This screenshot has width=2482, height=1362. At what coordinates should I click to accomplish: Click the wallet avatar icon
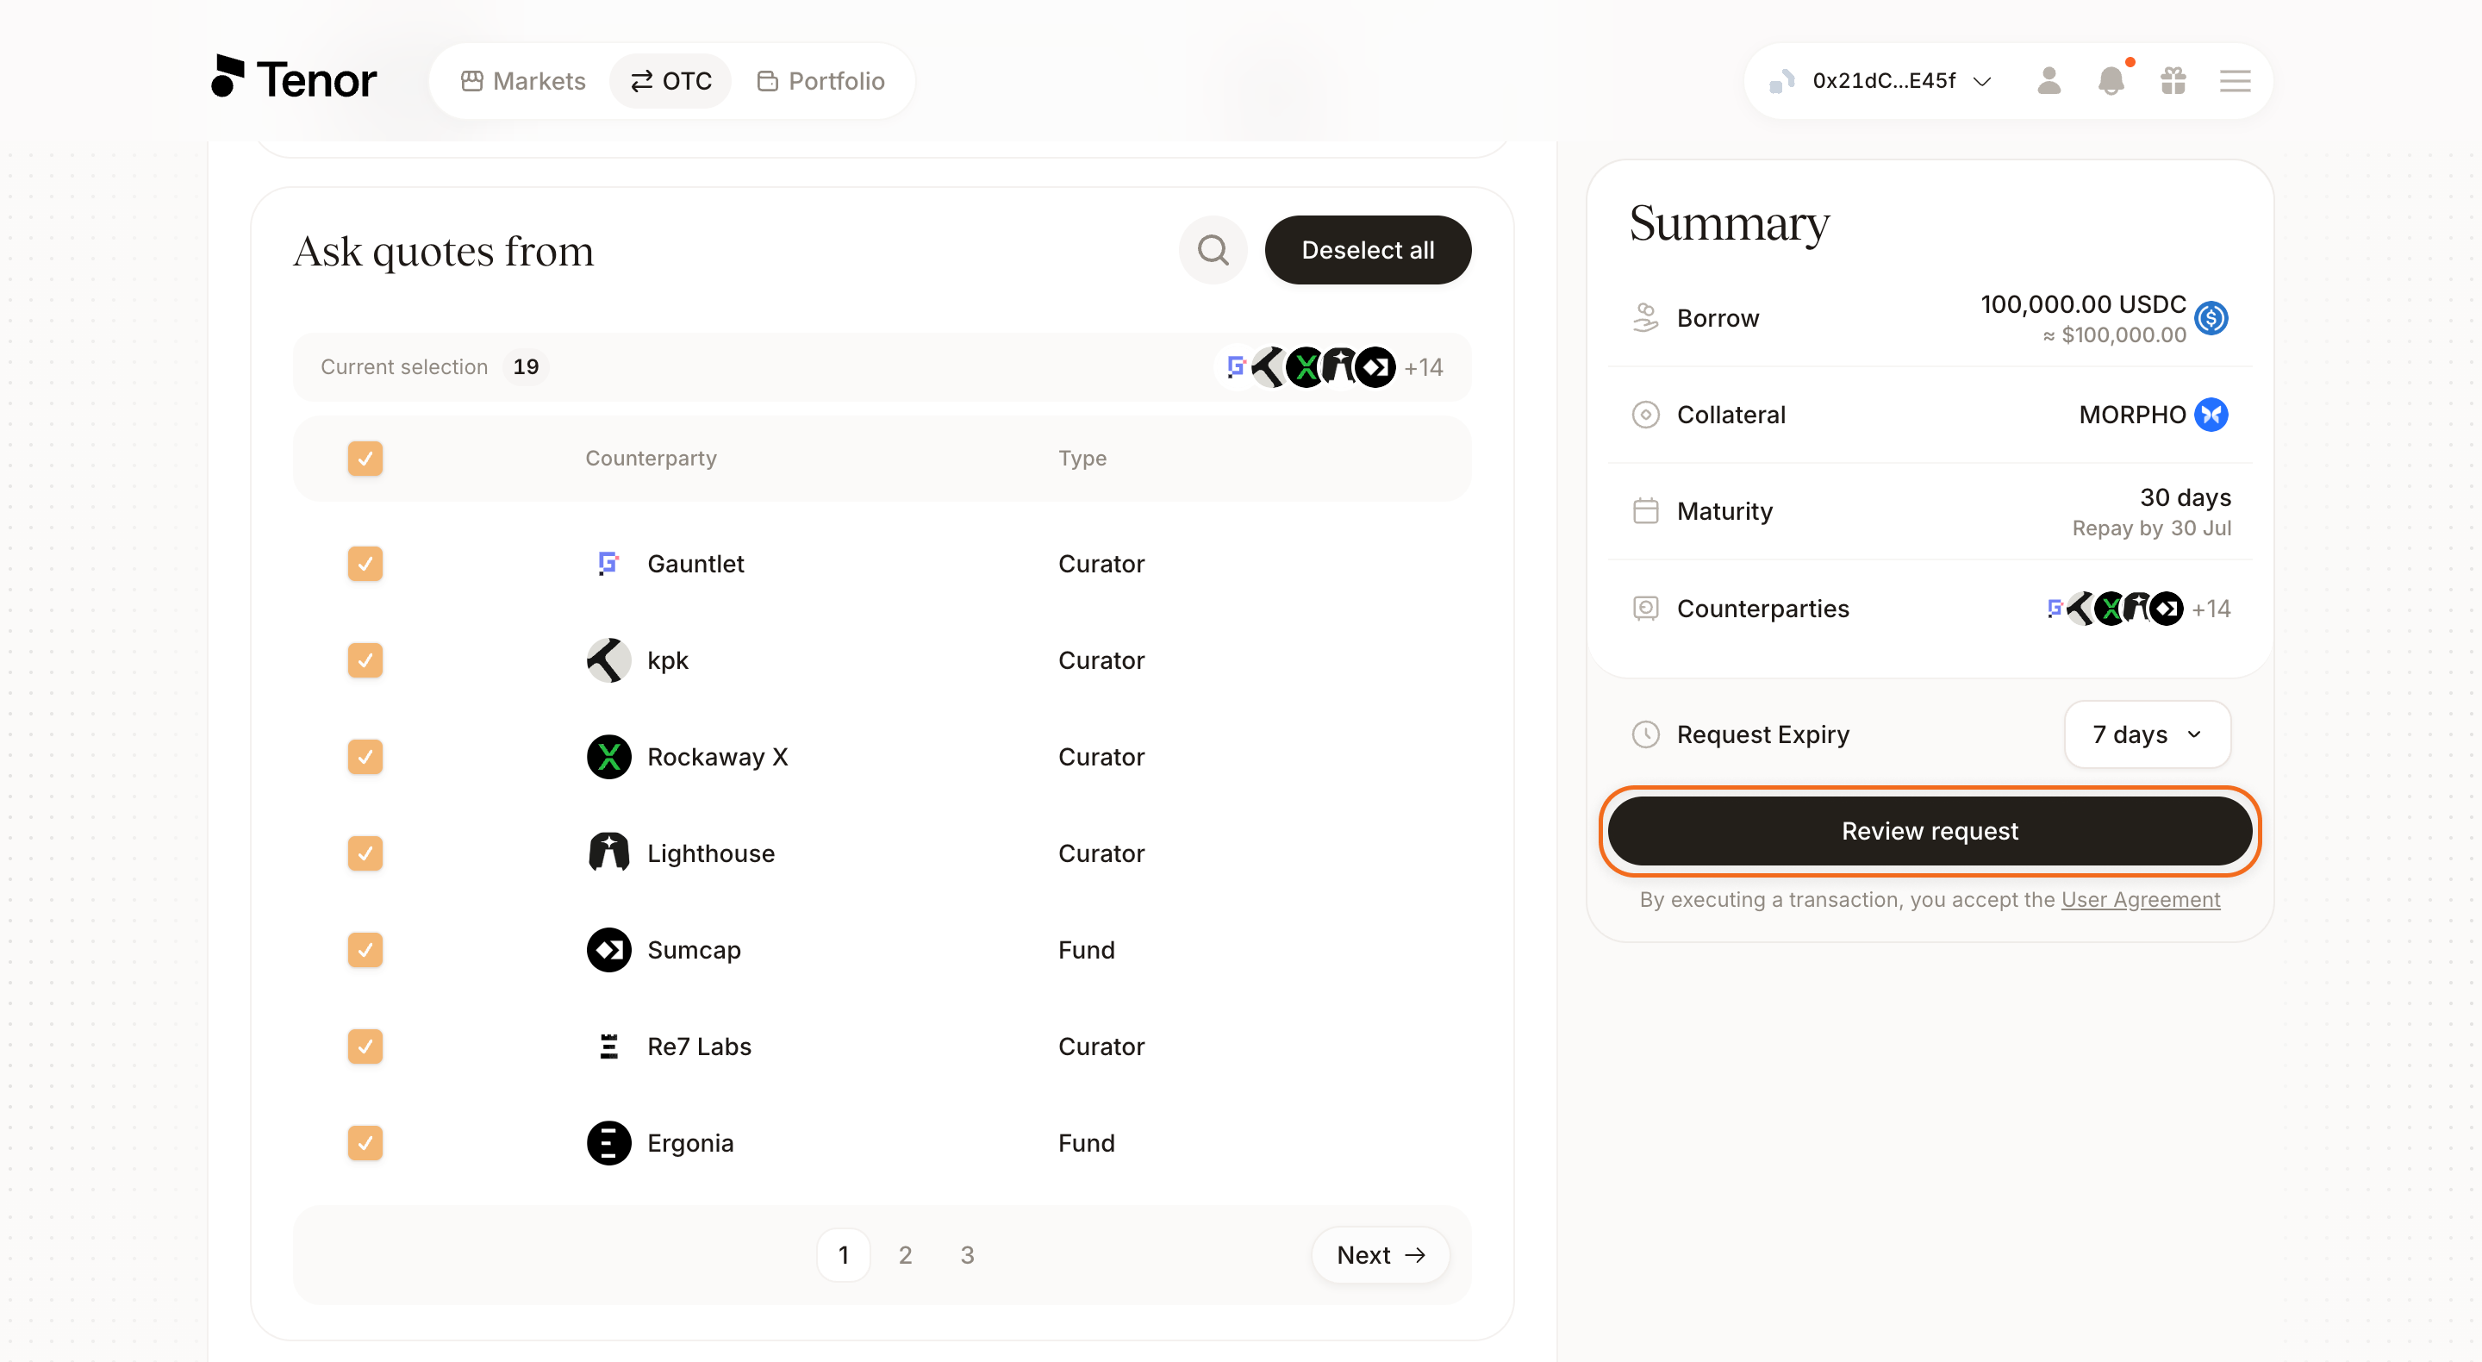(x=1781, y=81)
